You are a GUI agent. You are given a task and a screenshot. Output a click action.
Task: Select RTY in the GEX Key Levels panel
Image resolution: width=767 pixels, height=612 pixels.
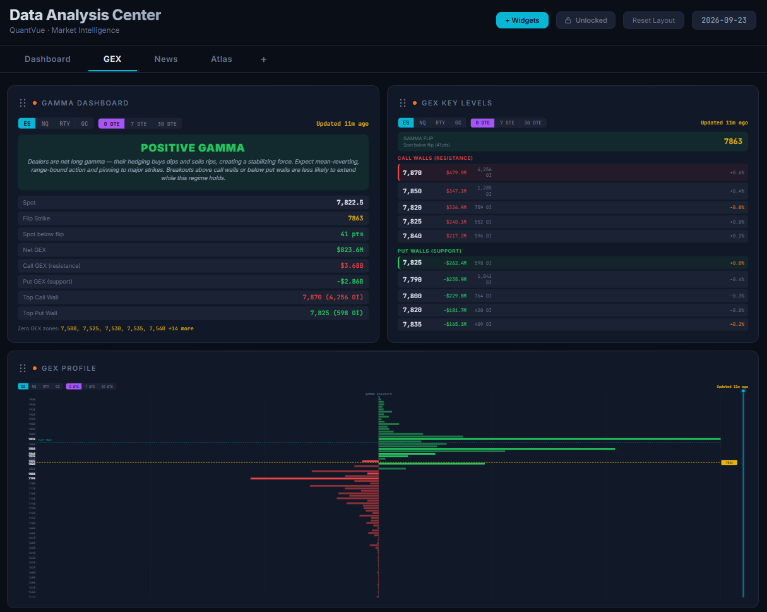440,123
